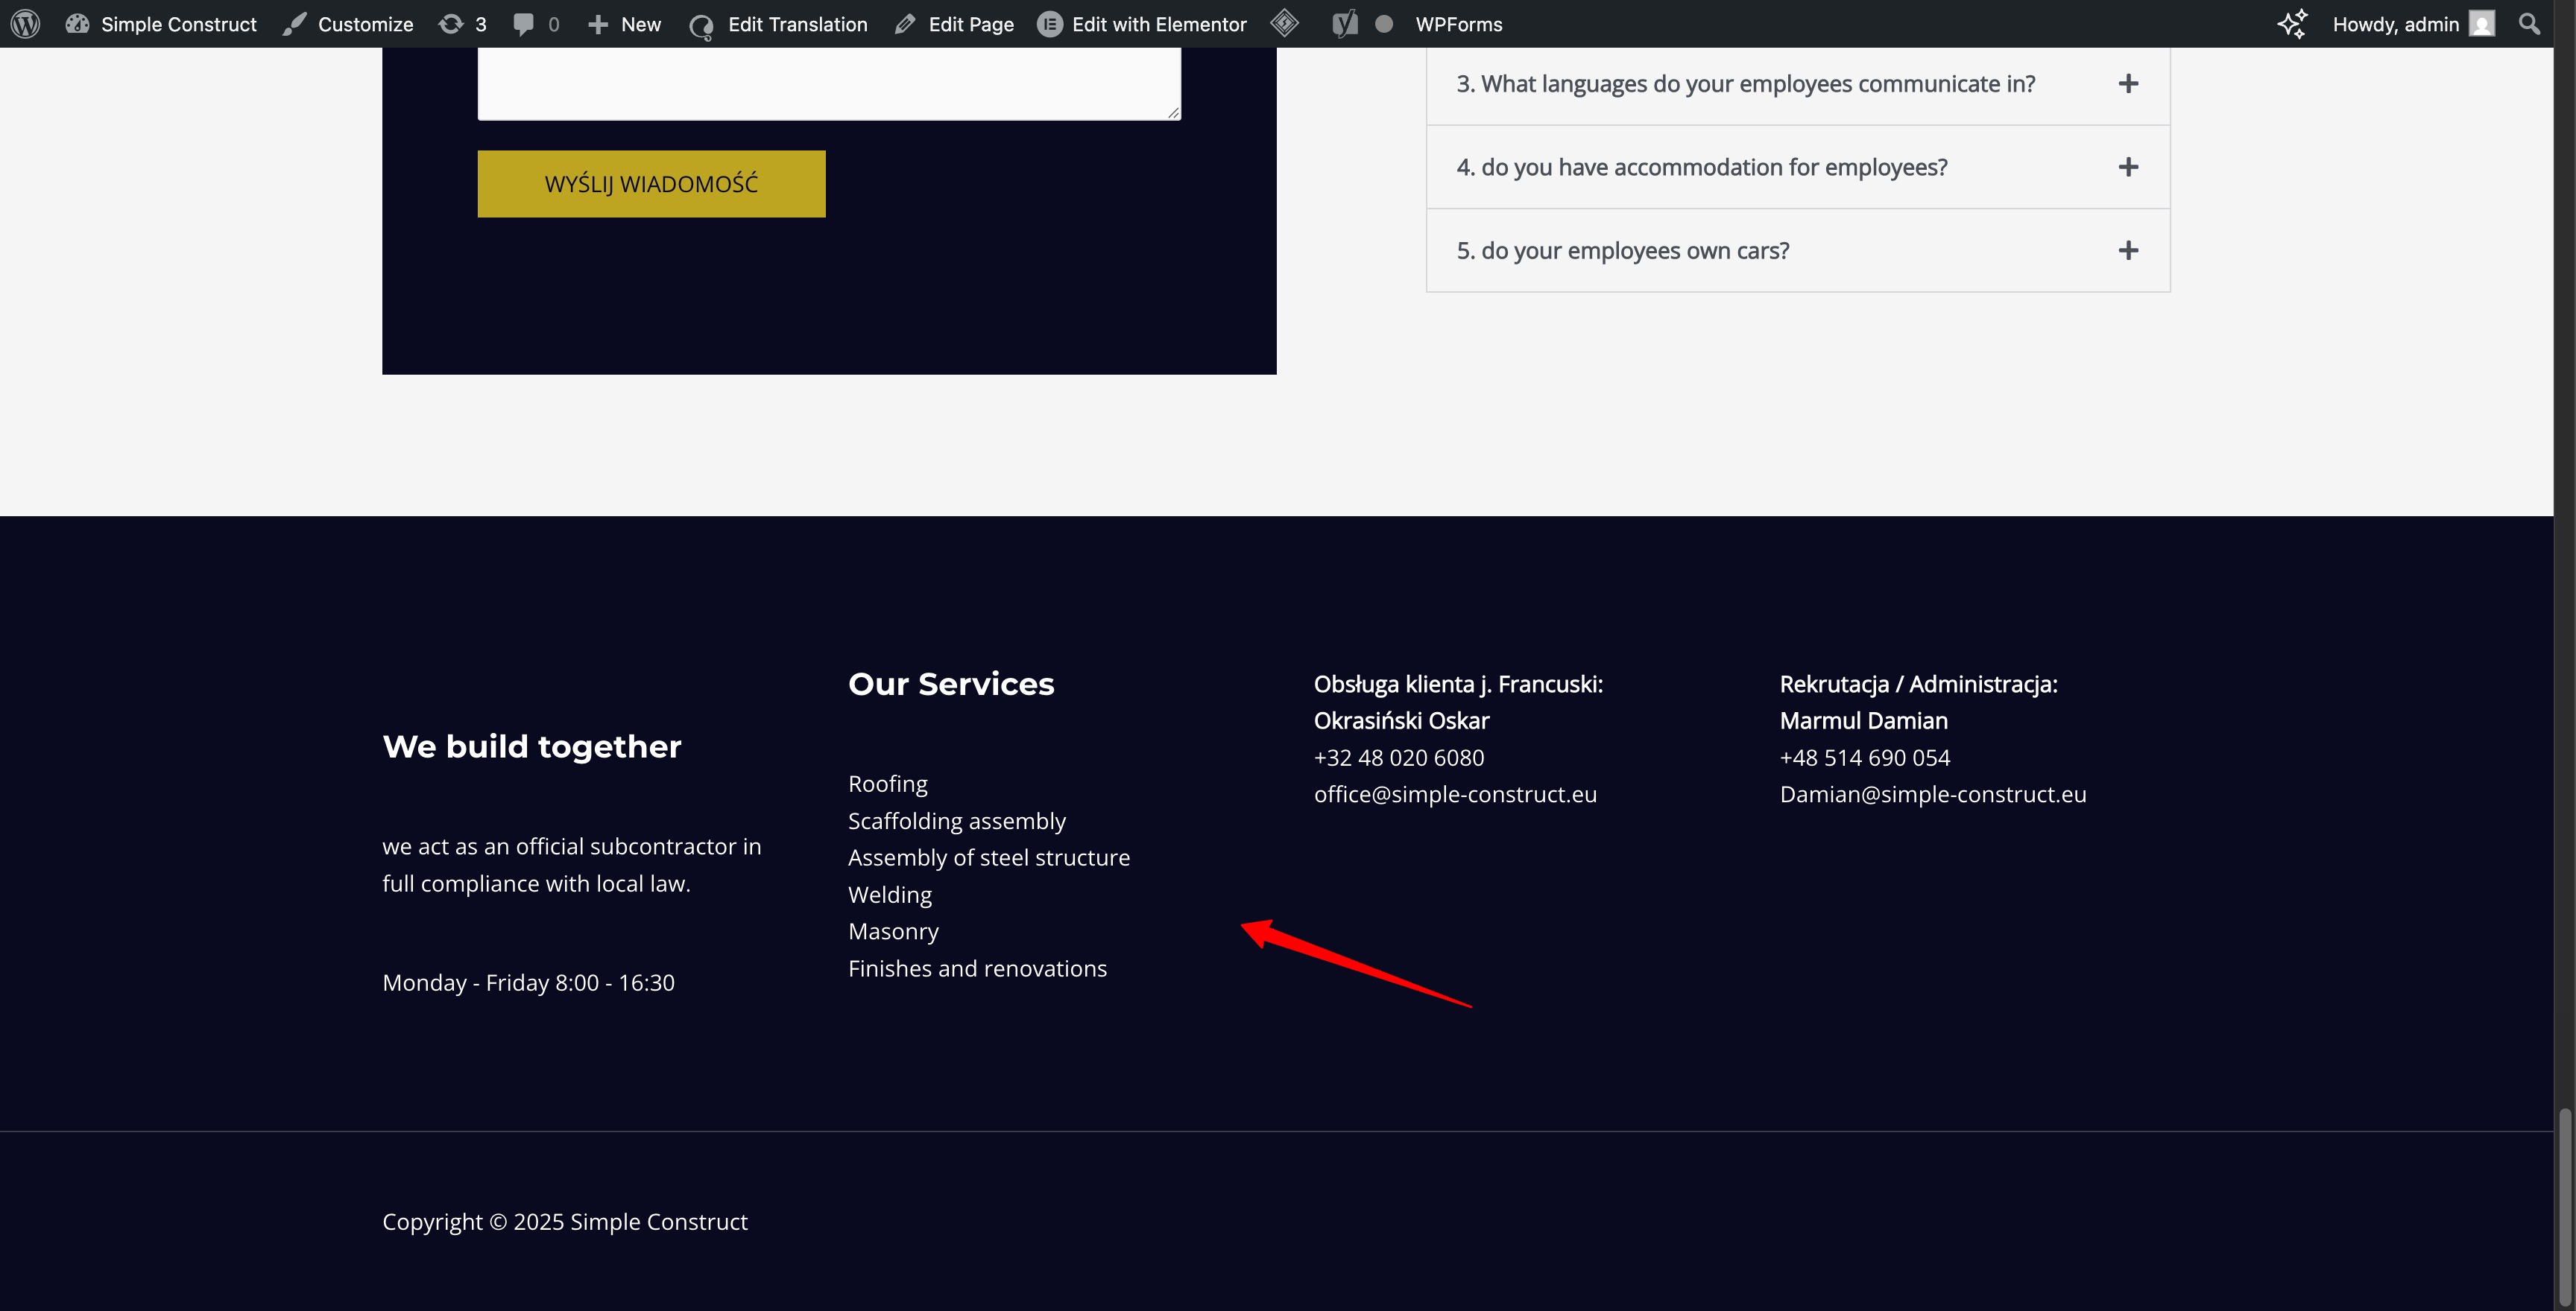
Task: Click phone number +32 48 020 6080
Action: tap(1399, 758)
